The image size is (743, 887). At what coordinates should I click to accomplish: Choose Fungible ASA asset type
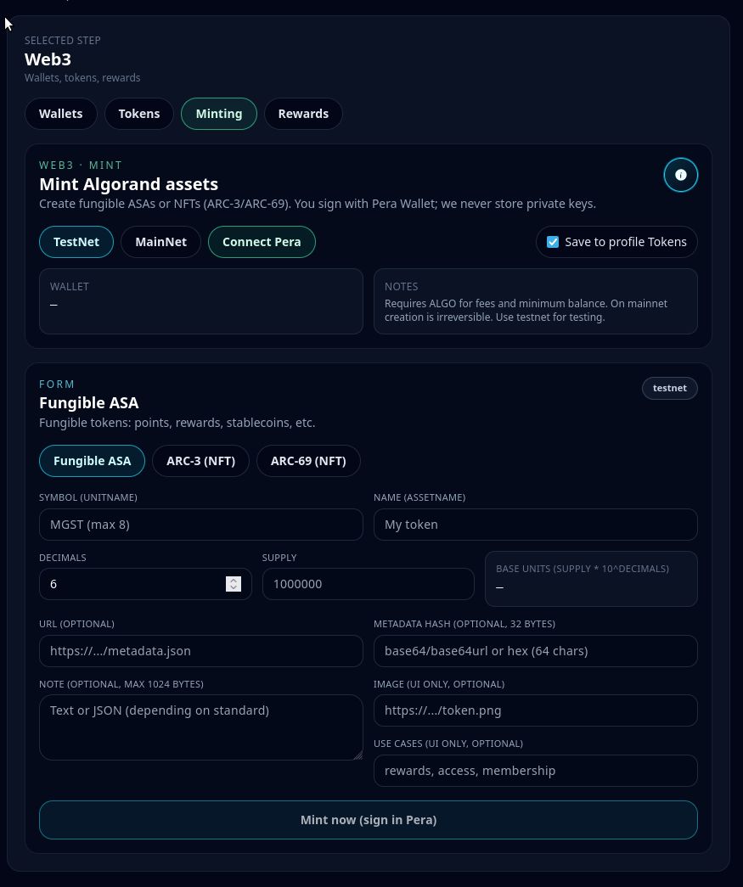[93, 461]
